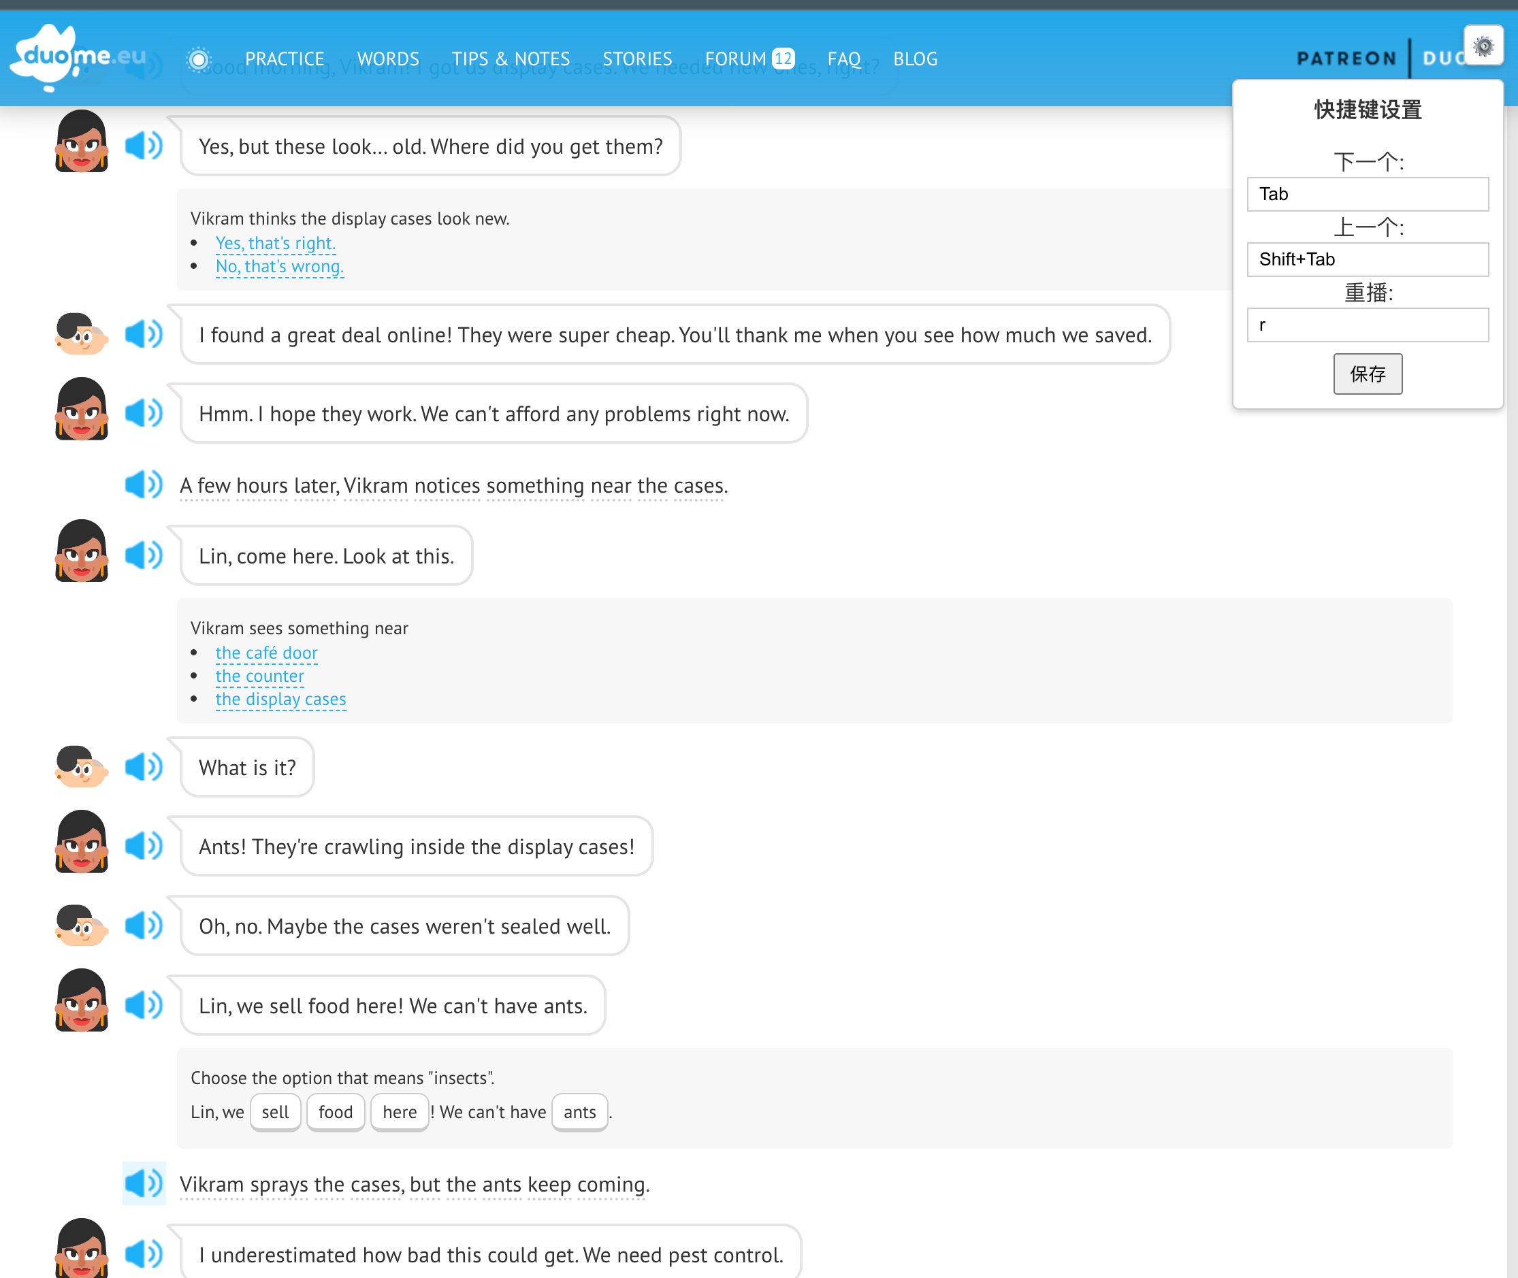The image size is (1518, 1278).
Task: Play audio for "Ants! They're crawling" line
Action: tap(144, 845)
